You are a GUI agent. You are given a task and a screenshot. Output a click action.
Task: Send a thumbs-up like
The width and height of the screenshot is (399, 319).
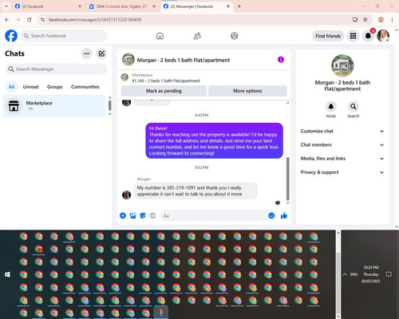tap(284, 215)
